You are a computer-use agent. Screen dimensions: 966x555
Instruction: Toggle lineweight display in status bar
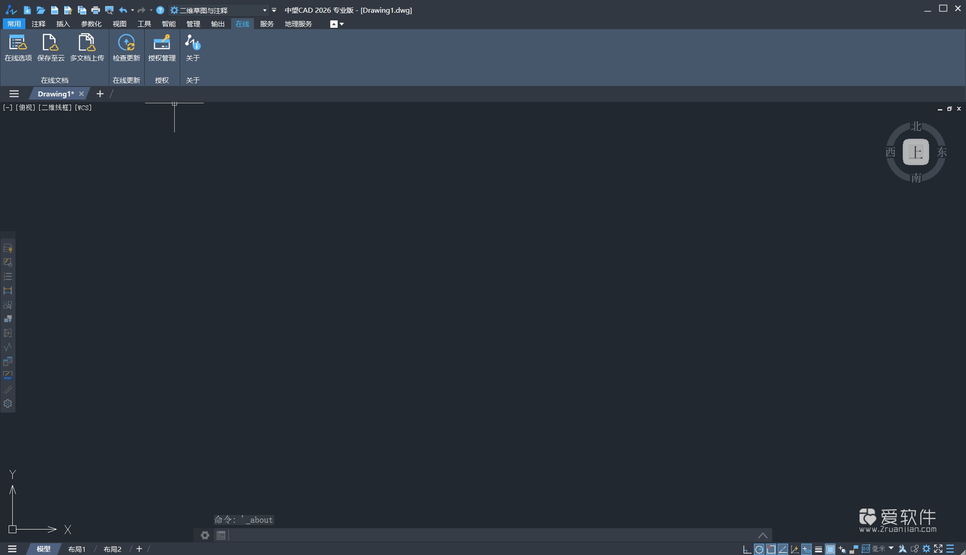click(818, 549)
